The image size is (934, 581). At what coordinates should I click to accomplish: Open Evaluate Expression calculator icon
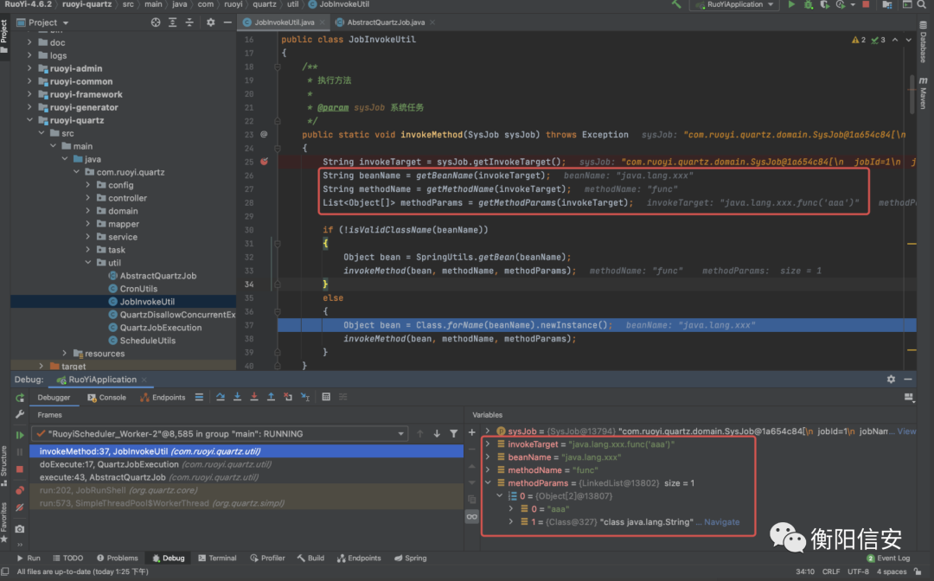(326, 397)
